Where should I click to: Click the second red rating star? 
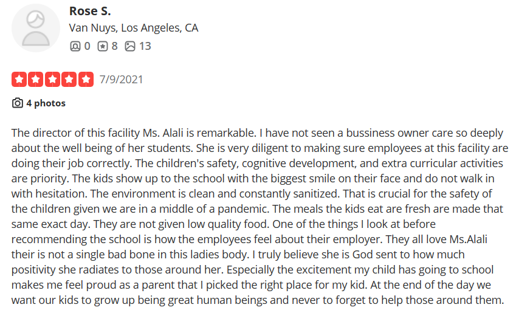(x=35, y=80)
